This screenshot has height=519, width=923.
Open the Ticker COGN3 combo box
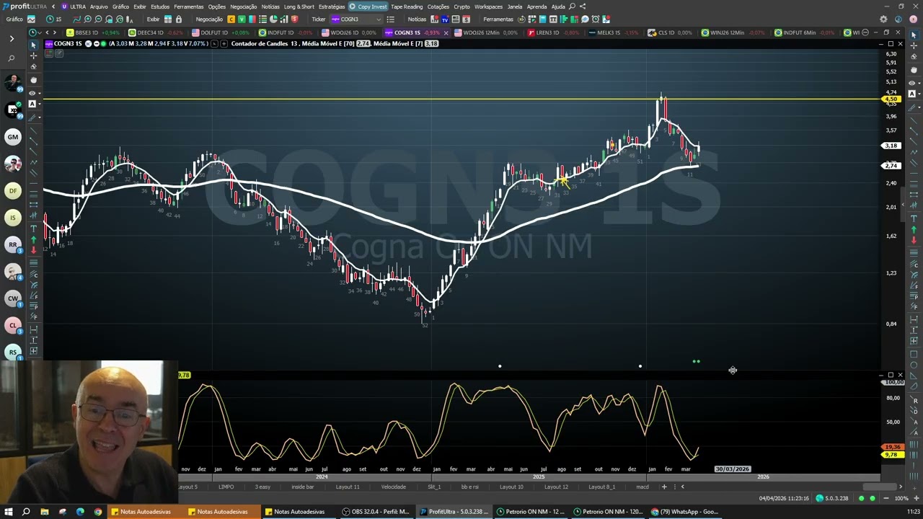pyautogui.click(x=355, y=19)
